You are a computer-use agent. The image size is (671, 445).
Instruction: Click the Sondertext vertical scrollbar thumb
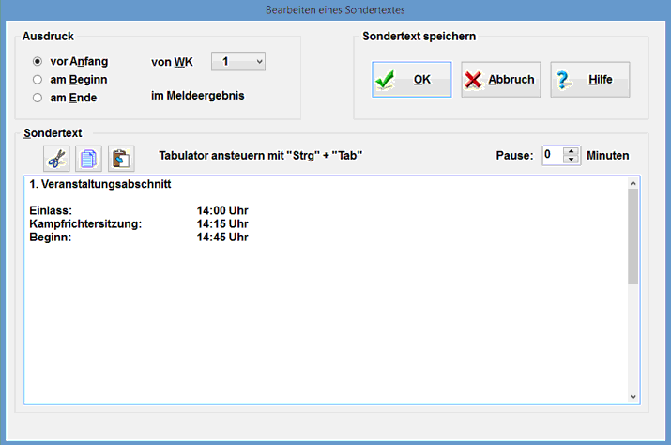point(633,235)
